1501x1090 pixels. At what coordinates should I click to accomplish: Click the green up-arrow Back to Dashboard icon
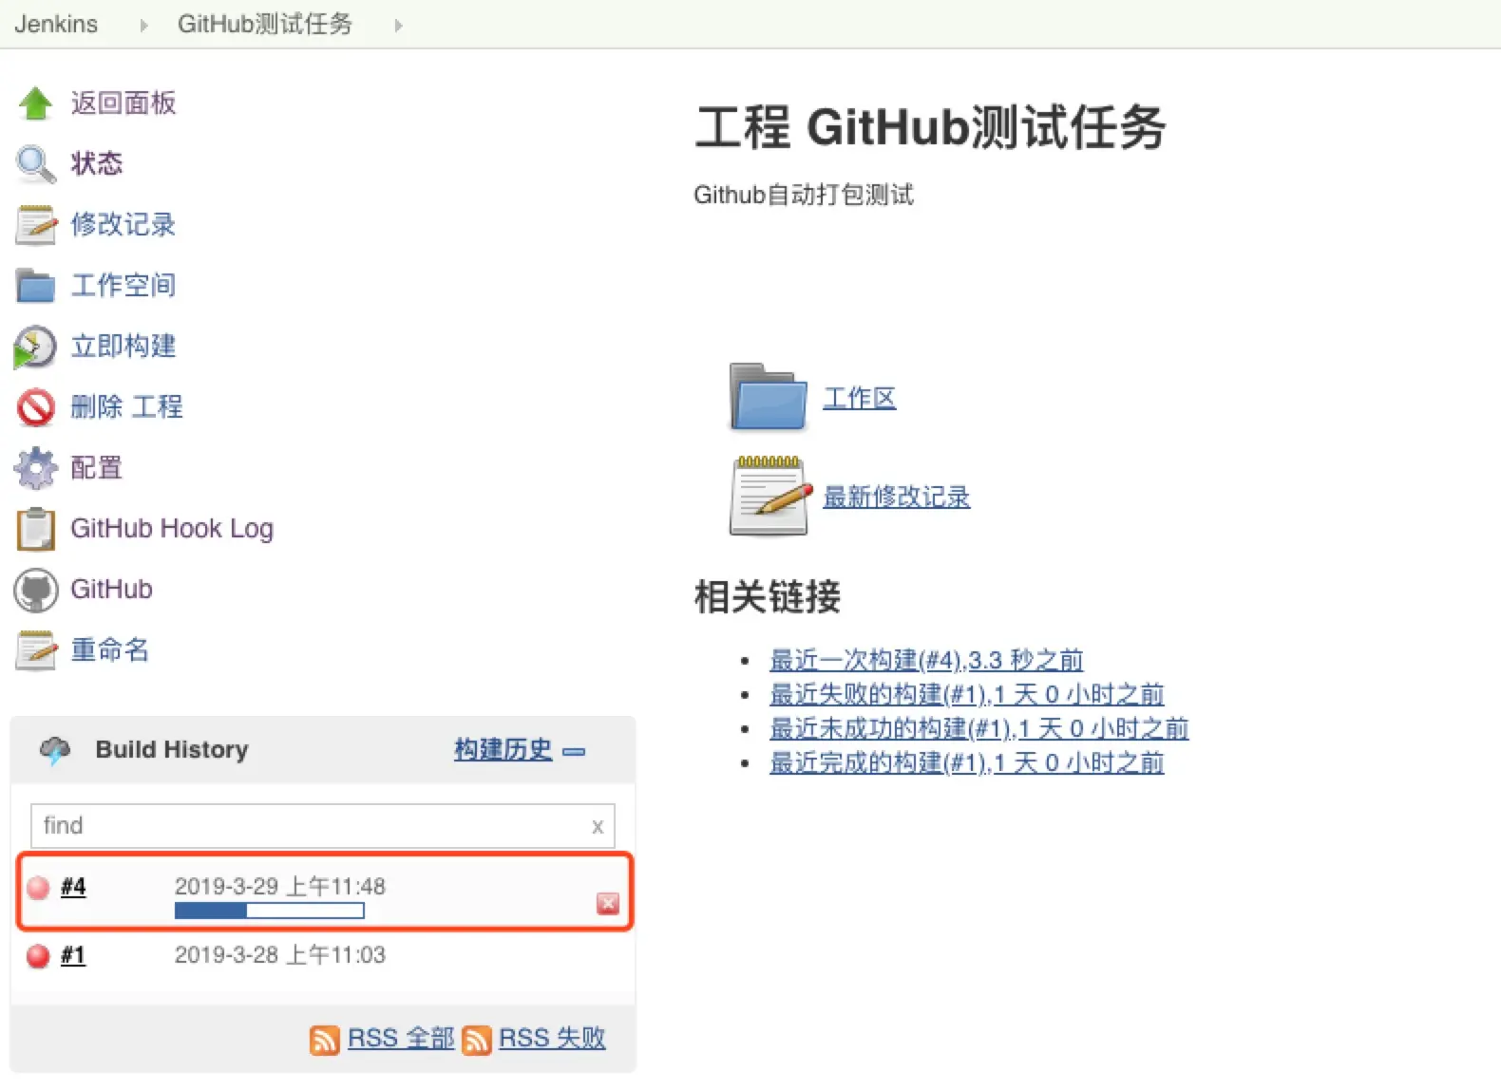(x=36, y=103)
